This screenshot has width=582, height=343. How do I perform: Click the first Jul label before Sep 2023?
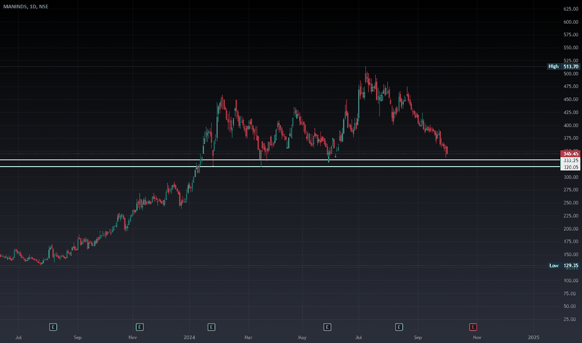[x=18, y=337]
